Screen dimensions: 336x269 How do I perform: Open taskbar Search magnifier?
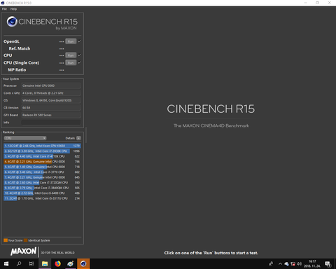(x=19, y=263)
